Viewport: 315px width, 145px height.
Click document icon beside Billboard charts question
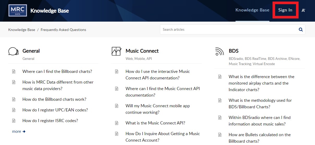[14, 72]
